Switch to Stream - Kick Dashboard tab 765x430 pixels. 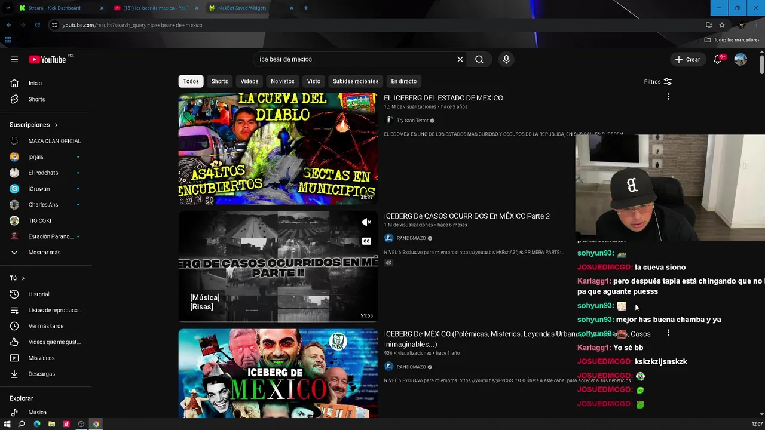[x=54, y=8]
